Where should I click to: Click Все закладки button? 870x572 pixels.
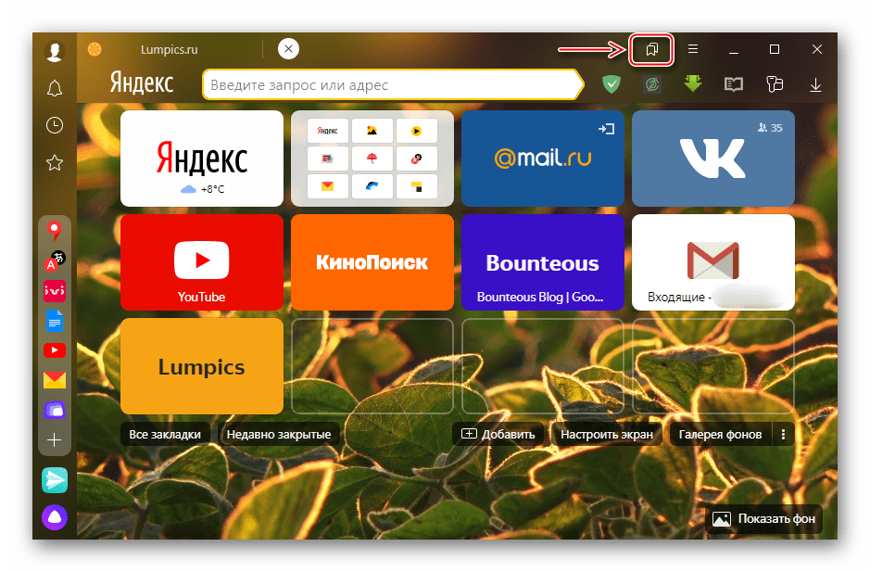coord(165,434)
